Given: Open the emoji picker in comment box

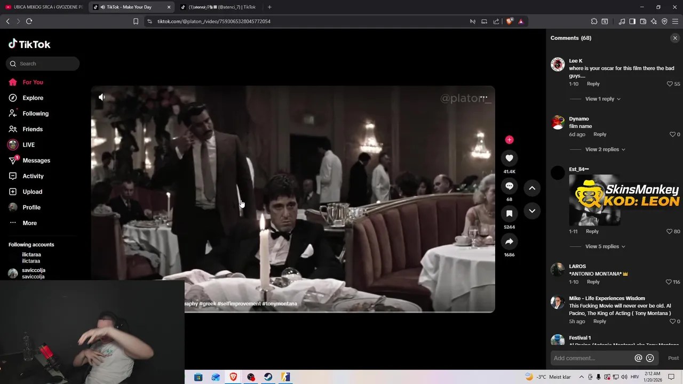Looking at the screenshot, I should coord(650,358).
